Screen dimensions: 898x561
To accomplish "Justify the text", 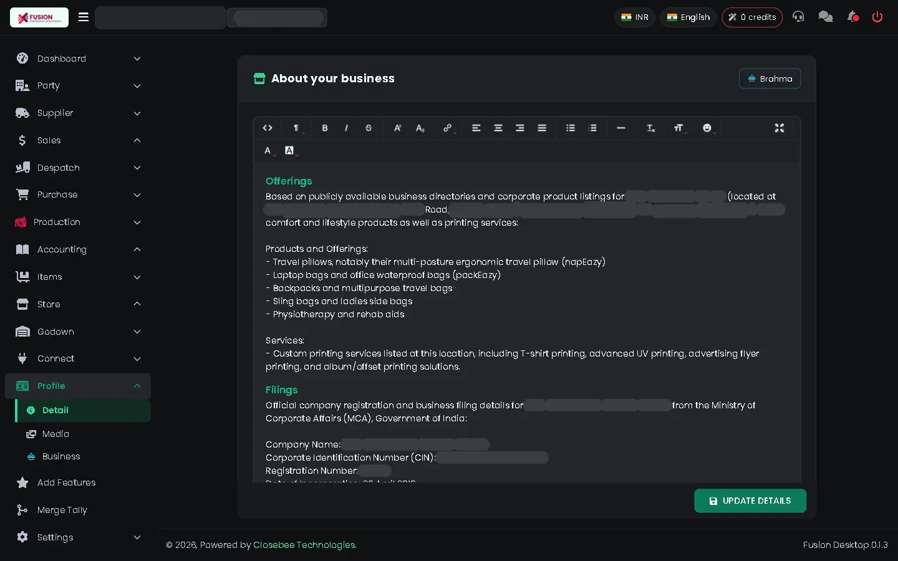I will (542, 128).
